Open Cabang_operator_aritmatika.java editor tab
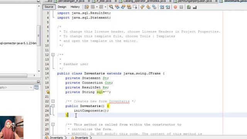 [x=144, y=1]
